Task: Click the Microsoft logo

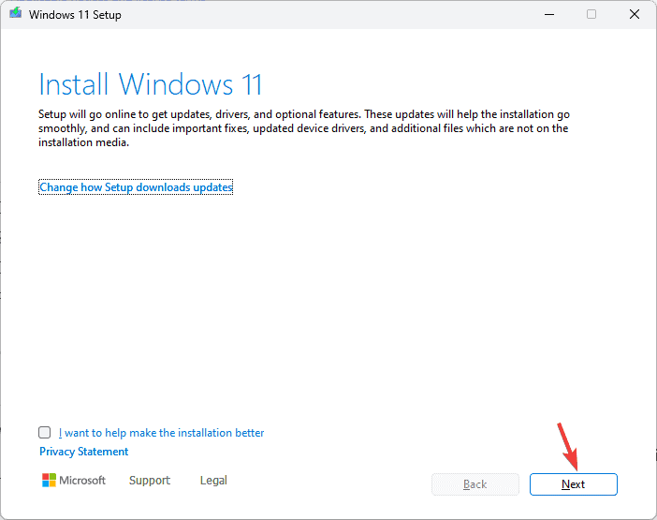Action: pos(74,480)
